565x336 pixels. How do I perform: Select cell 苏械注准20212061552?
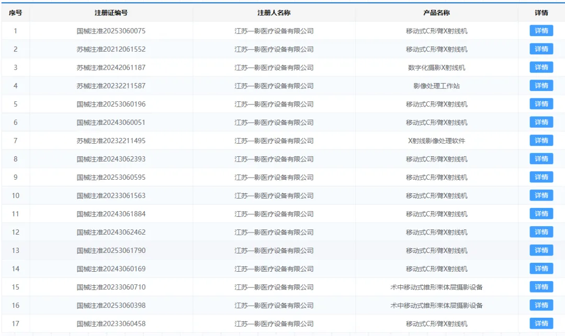point(111,49)
